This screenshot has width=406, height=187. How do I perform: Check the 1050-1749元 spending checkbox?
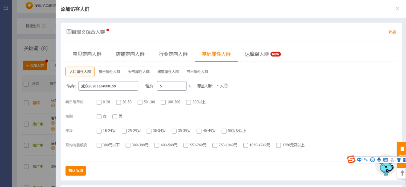coord(245,145)
